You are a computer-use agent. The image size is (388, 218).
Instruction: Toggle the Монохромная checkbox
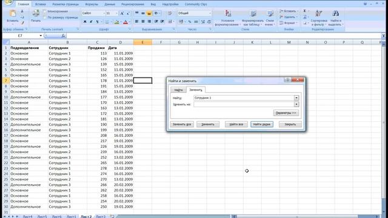tap(45, 12)
